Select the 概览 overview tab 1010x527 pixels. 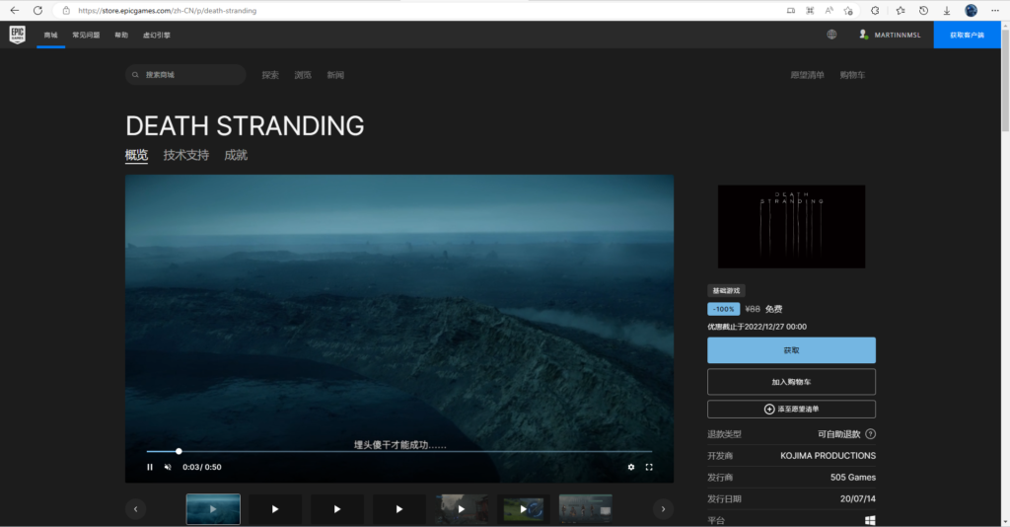coord(136,155)
